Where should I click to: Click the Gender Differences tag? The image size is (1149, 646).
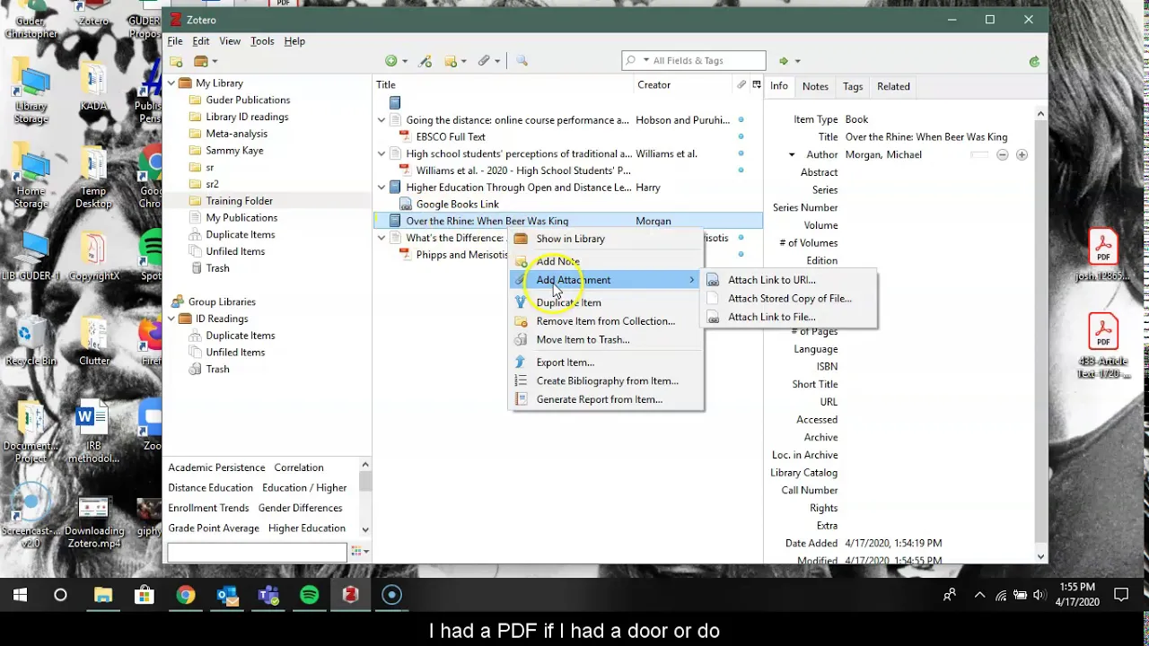[x=300, y=508]
